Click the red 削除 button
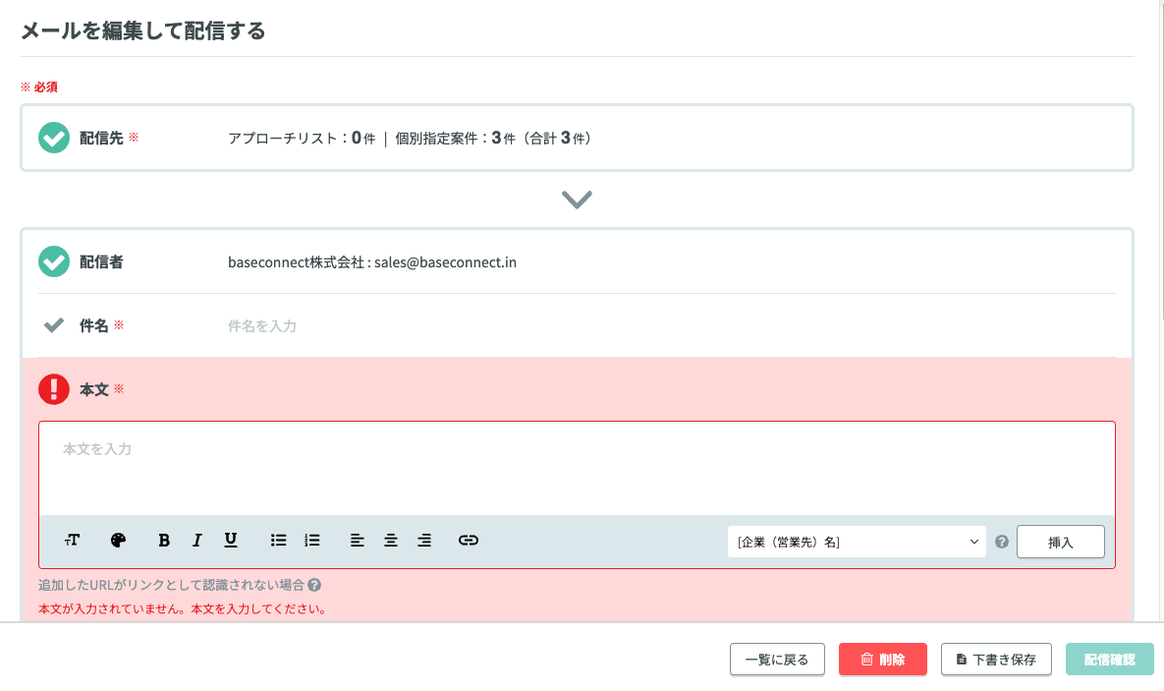The width and height of the screenshot is (1164, 691). coord(883,659)
